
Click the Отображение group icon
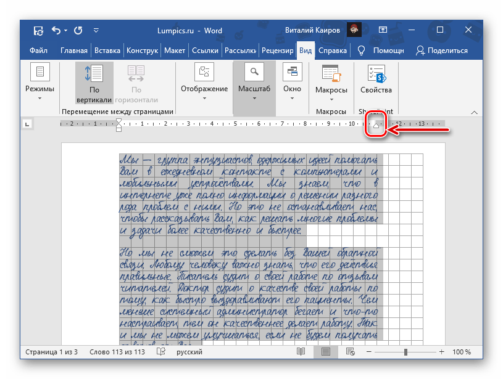(203, 73)
